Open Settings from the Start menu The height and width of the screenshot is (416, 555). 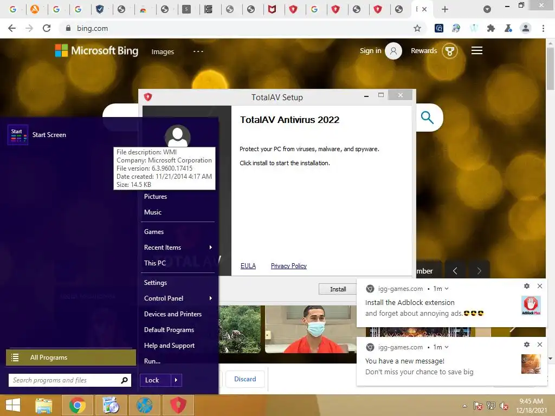pyautogui.click(x=156, y=283)
